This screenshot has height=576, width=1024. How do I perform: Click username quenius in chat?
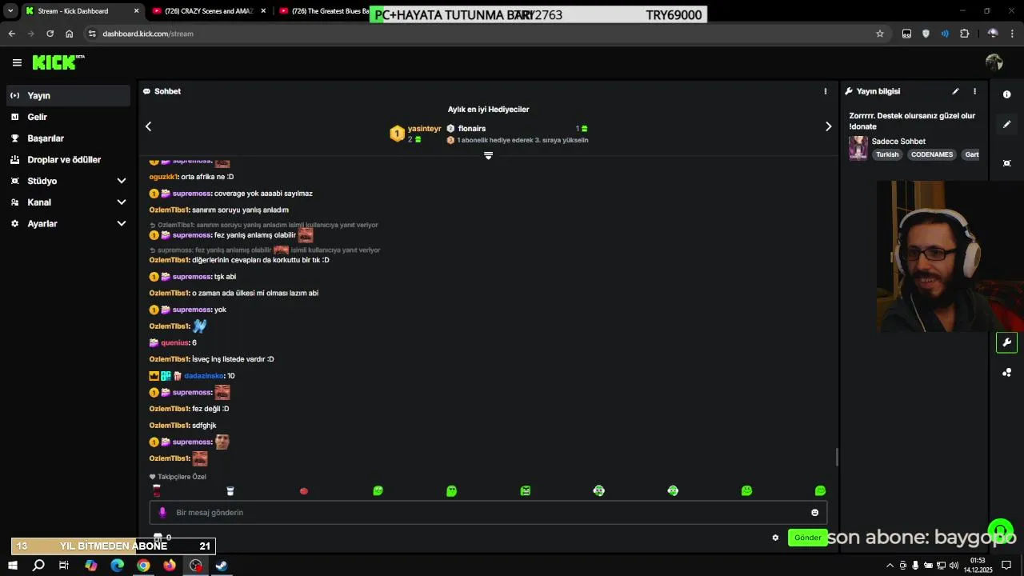coord(174,343)
